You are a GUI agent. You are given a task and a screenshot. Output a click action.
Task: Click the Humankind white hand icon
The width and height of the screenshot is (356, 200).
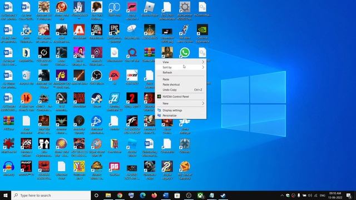[79, 7]
